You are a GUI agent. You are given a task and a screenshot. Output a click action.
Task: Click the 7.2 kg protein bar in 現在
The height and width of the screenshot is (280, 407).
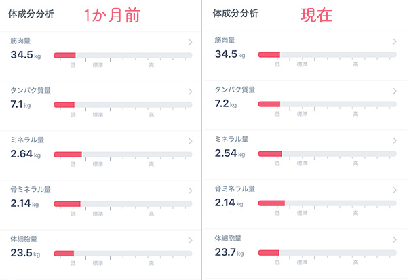tap(327, 104)
